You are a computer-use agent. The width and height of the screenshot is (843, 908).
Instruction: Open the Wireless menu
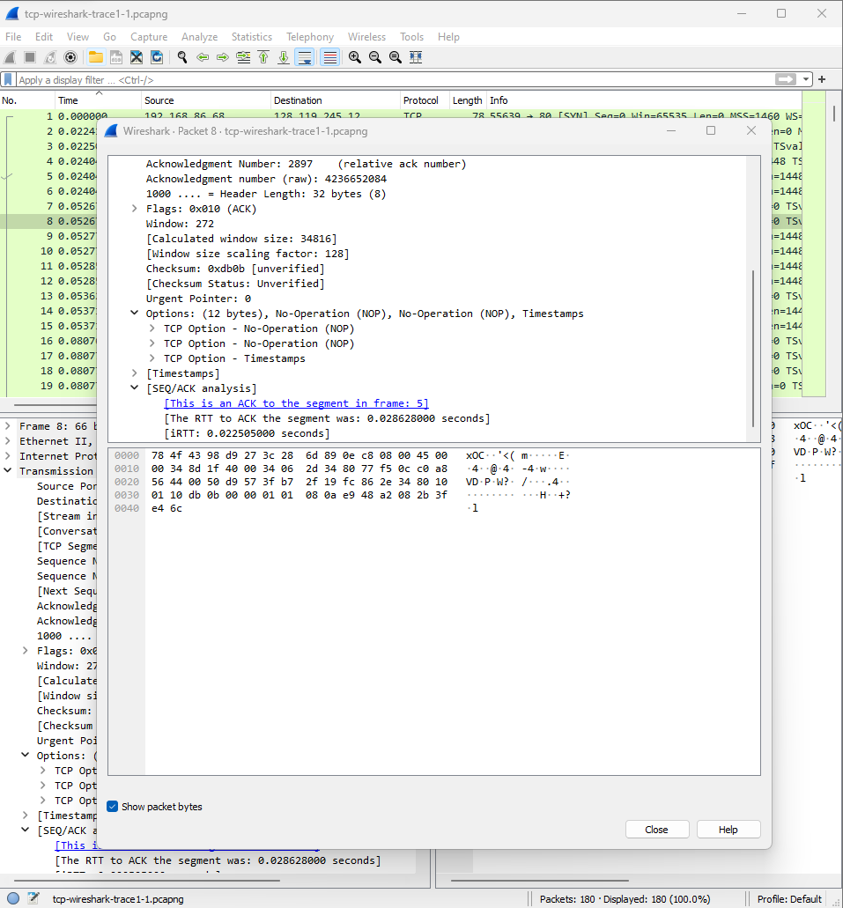[x=366, y=36]
